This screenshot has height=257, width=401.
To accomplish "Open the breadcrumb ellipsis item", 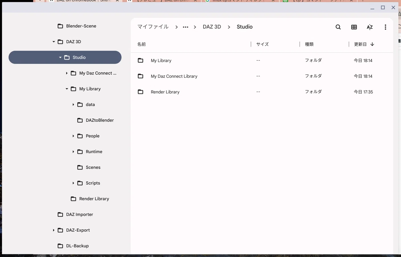I will pyautogui.click(x=185, y=27).
